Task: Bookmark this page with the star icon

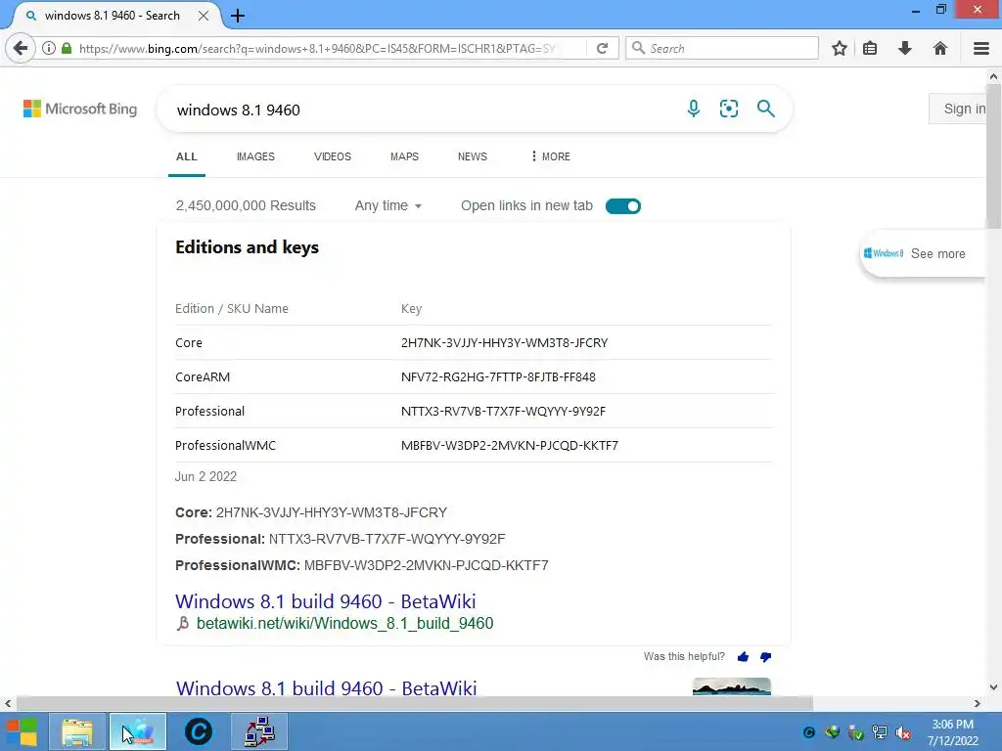Action: pos(839,48)
